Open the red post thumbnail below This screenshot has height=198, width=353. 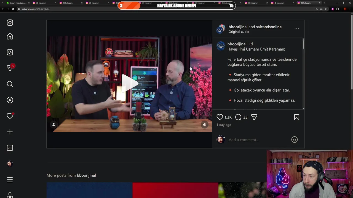[x=175, y=190]
